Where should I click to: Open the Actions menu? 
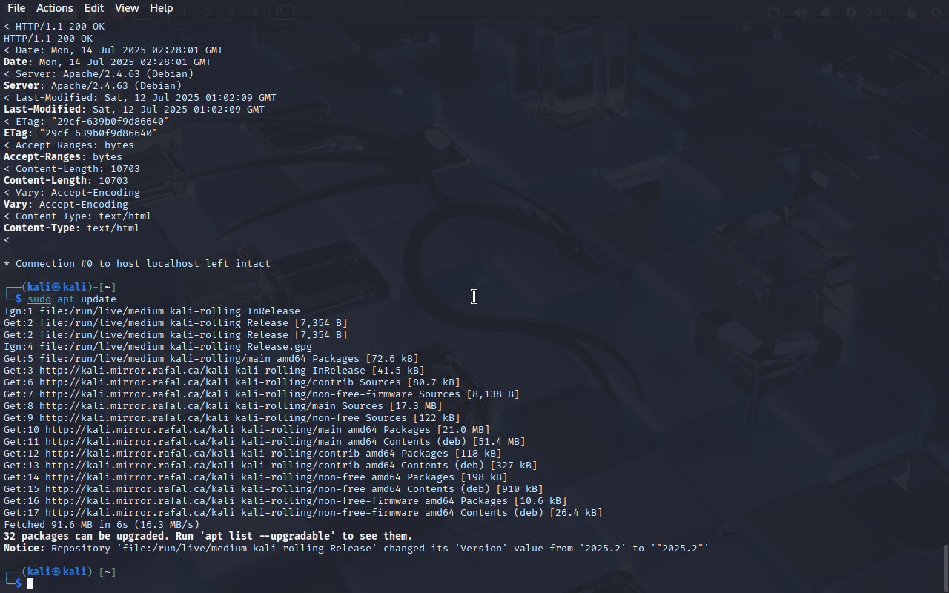(x=55, y=8)
